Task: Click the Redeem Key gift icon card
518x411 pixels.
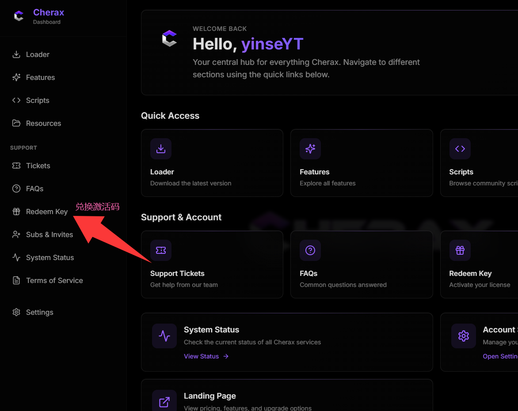Action: [x=460, y=250]
